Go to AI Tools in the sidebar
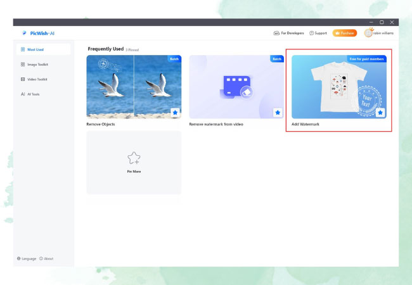The height and width of the screenshot is (285, 412). click(33, 94)
